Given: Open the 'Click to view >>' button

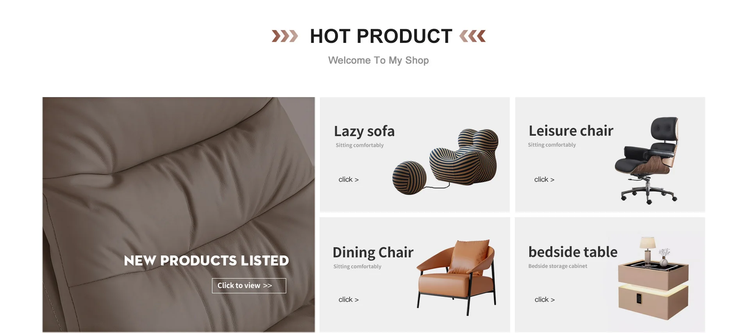Looking at the screenshot, I should click(x=249, y=285).
